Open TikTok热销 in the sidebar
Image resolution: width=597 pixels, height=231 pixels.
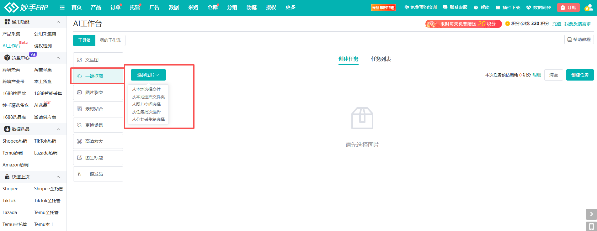click(45, 141)
